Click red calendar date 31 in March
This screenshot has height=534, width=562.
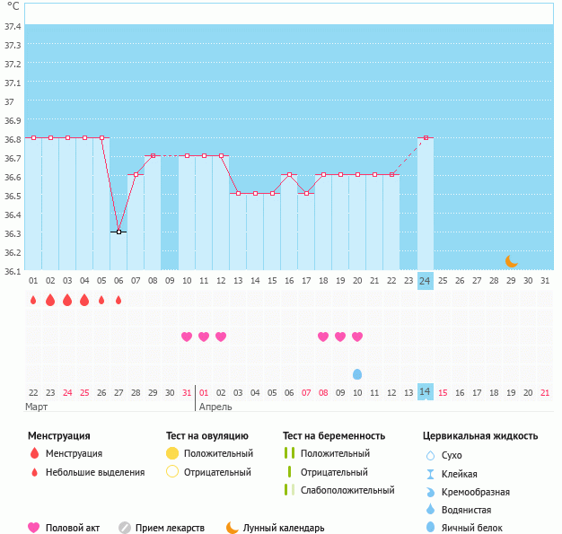coord(187,392)
